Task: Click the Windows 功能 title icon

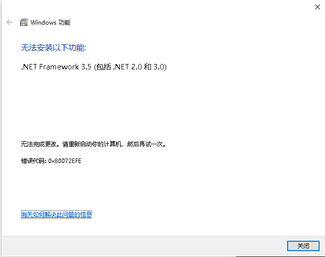Action: coord(24,22)
